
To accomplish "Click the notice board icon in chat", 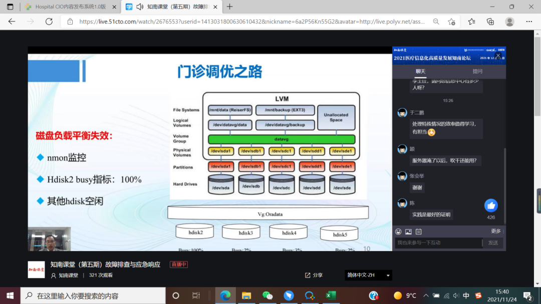I will click(418, 231).
